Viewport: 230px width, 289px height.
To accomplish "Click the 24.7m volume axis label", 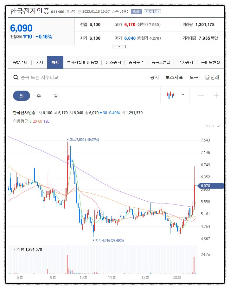I will [x=206, y=255].
